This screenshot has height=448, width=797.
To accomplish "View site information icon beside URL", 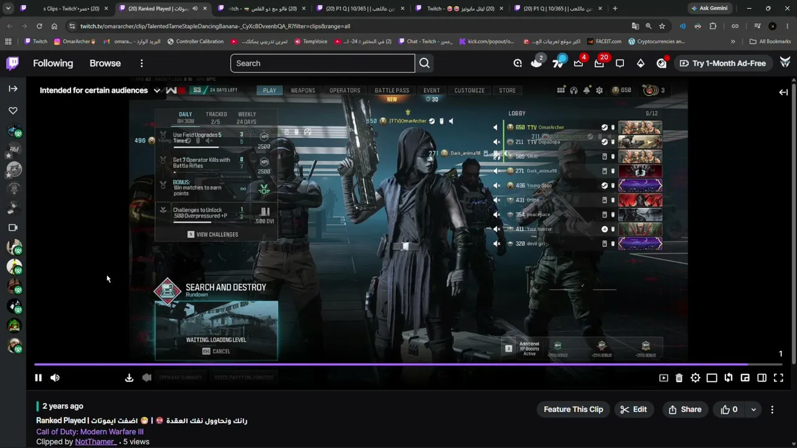I will pos(72,26).
